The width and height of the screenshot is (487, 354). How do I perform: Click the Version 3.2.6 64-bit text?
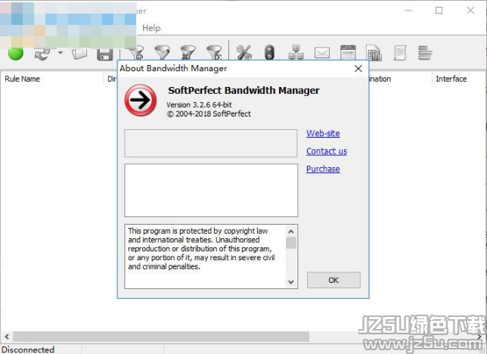point(199,104)
